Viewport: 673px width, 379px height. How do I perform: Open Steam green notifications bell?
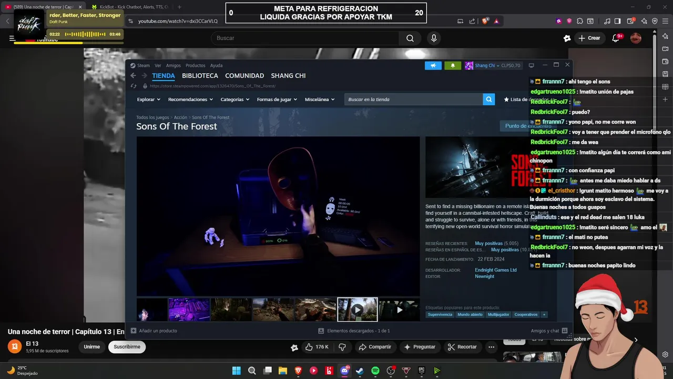[x=453, y=65]
